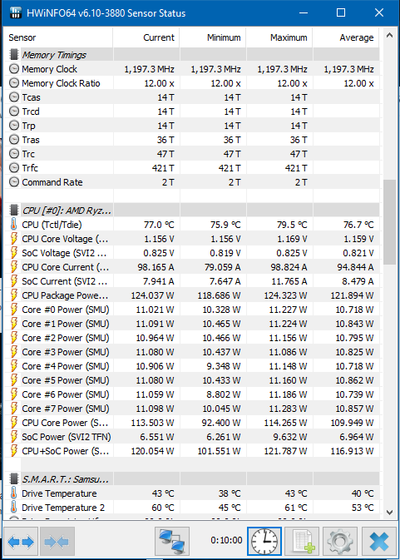Select the Memory Clock Ratio row label

tap(61, 83)
